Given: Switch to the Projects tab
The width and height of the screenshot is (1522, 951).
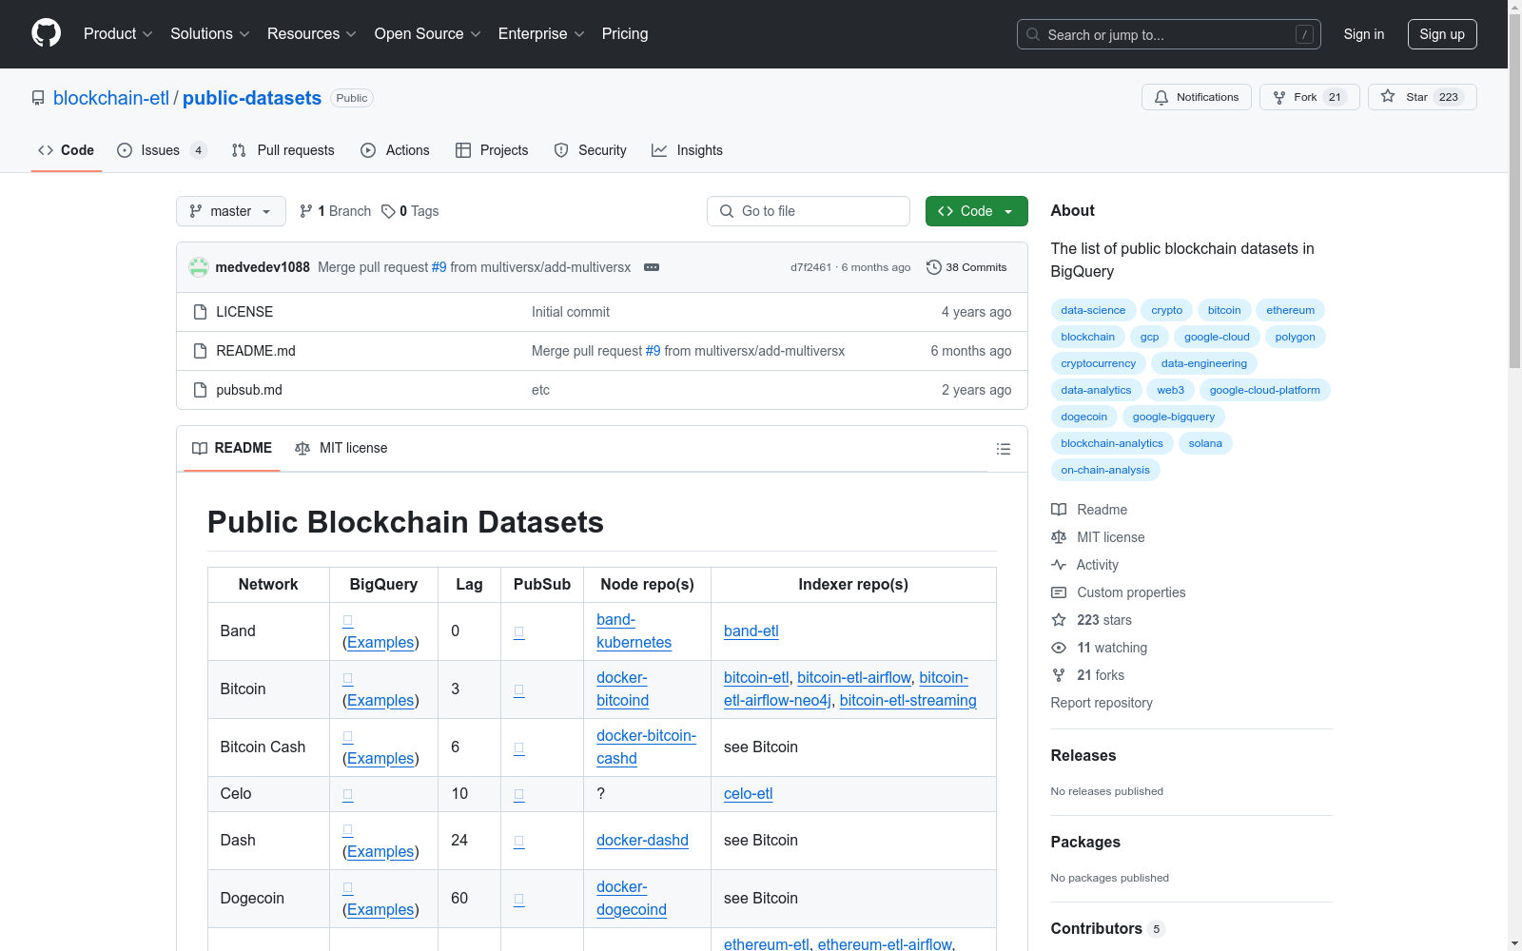Looking at the screenshot, I should 492,150.
